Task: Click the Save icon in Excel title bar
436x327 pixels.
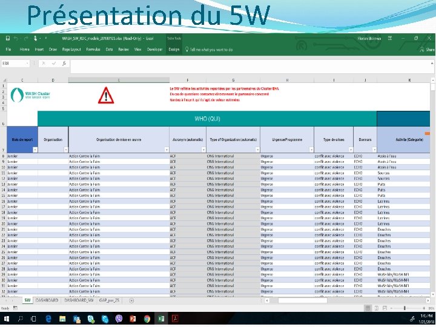Action: (8, 38)
